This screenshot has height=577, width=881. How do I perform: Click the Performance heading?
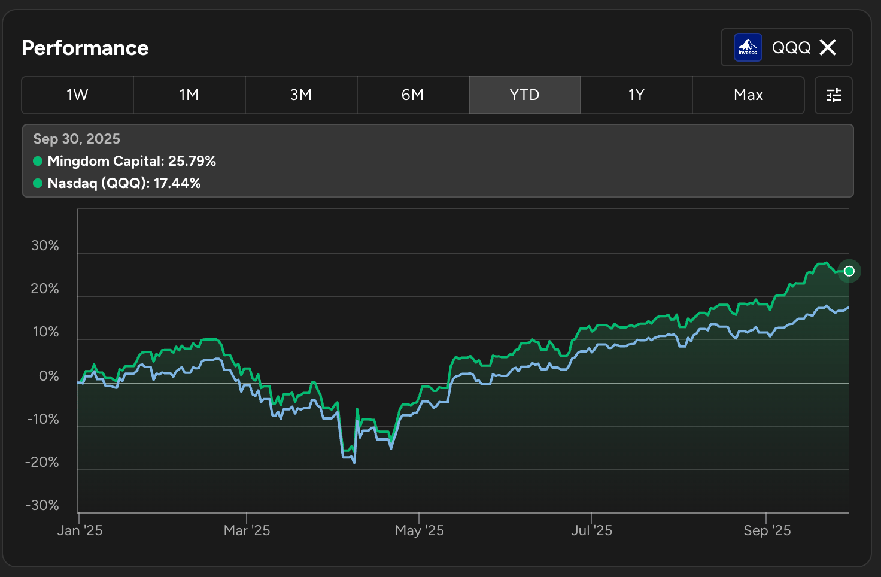(85, 48)
